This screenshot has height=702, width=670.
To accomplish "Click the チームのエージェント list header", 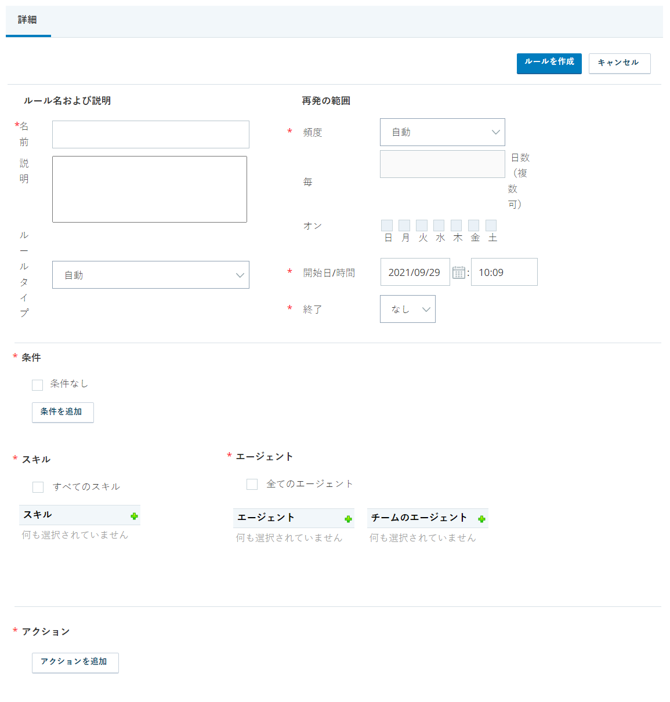I will click(428, 518).
